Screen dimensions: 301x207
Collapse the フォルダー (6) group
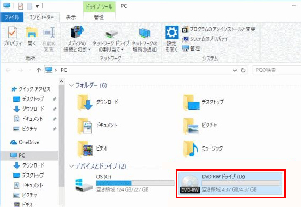[71, 85]
